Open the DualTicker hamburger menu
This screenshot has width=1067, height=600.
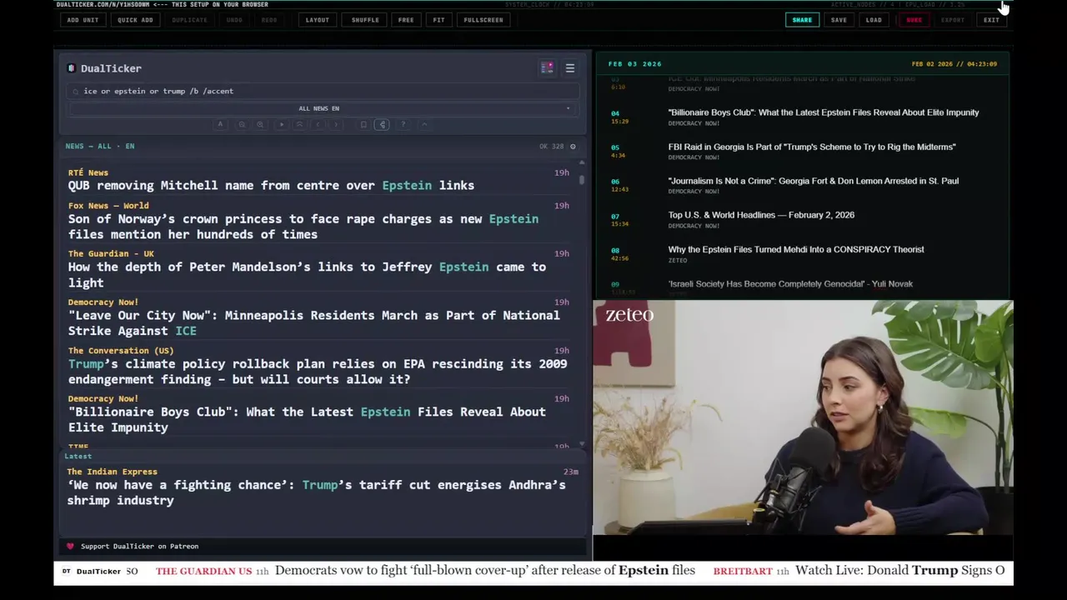coord(570,68)
